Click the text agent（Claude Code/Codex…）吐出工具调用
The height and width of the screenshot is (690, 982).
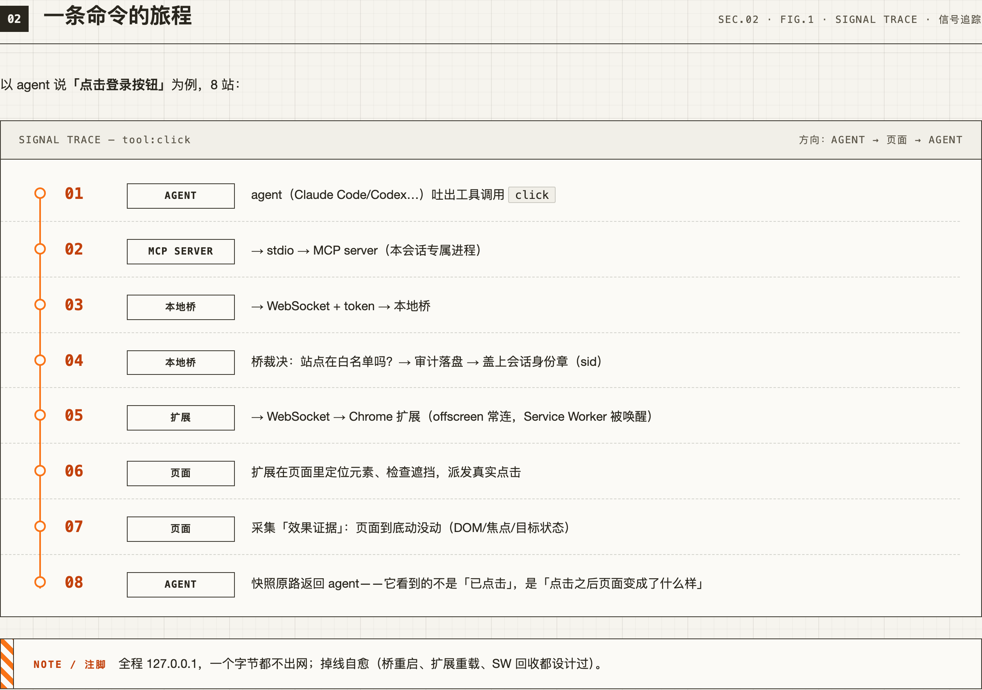pyautogui.click(x=378, y=195)
